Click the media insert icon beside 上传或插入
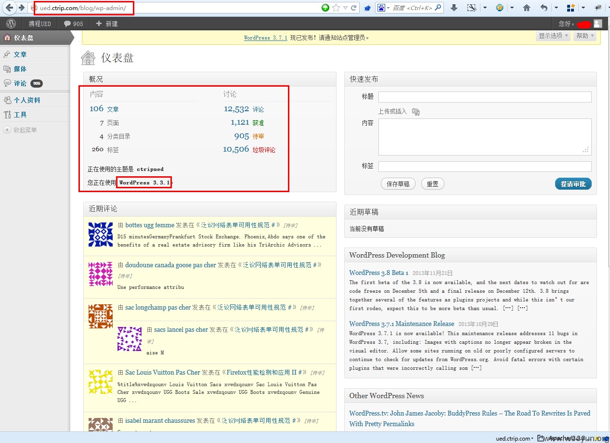Screen dimensions: 610x443 click(415, 112)
